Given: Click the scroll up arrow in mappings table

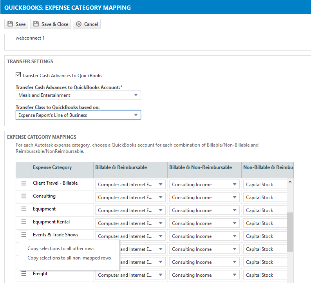Looking at the screenshot, I should [x=290, y=182].
